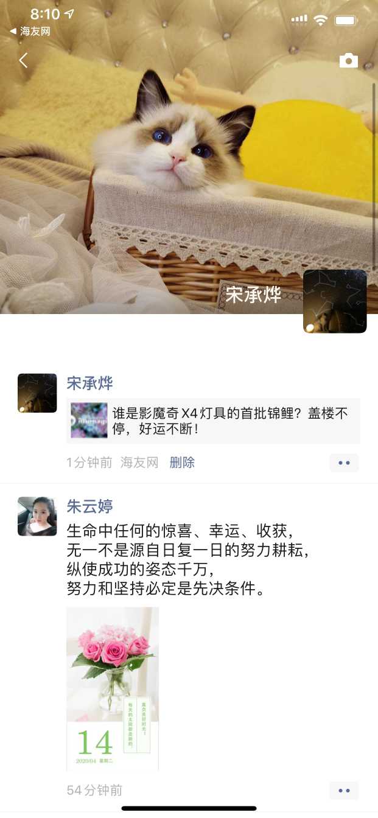The width and height of the screenshot is (378, 818).
Task: Open 宋承烨 name link in feed
Action: click(x=89, y=383)
